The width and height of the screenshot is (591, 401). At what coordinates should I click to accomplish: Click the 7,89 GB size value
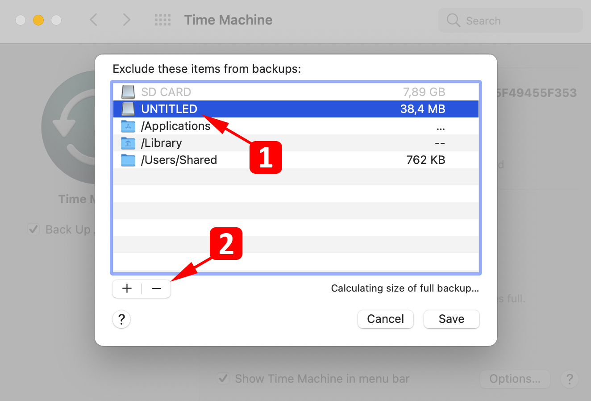(x=424, y=92)
